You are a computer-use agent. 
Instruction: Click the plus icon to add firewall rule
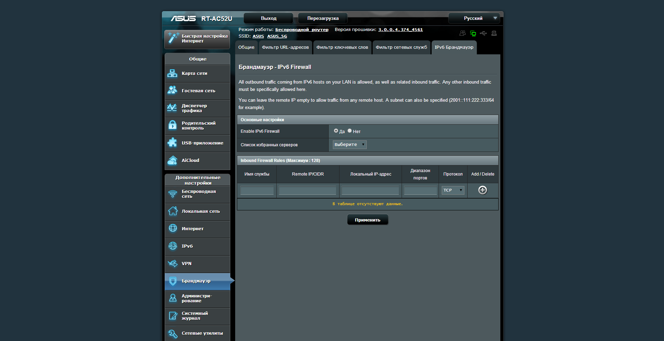483,190
